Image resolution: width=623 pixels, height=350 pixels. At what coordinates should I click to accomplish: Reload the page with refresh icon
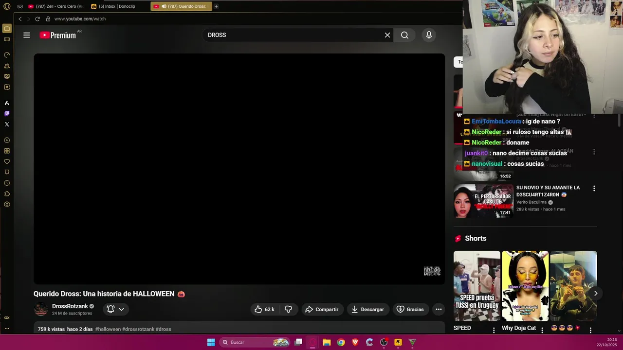[37, 19]
